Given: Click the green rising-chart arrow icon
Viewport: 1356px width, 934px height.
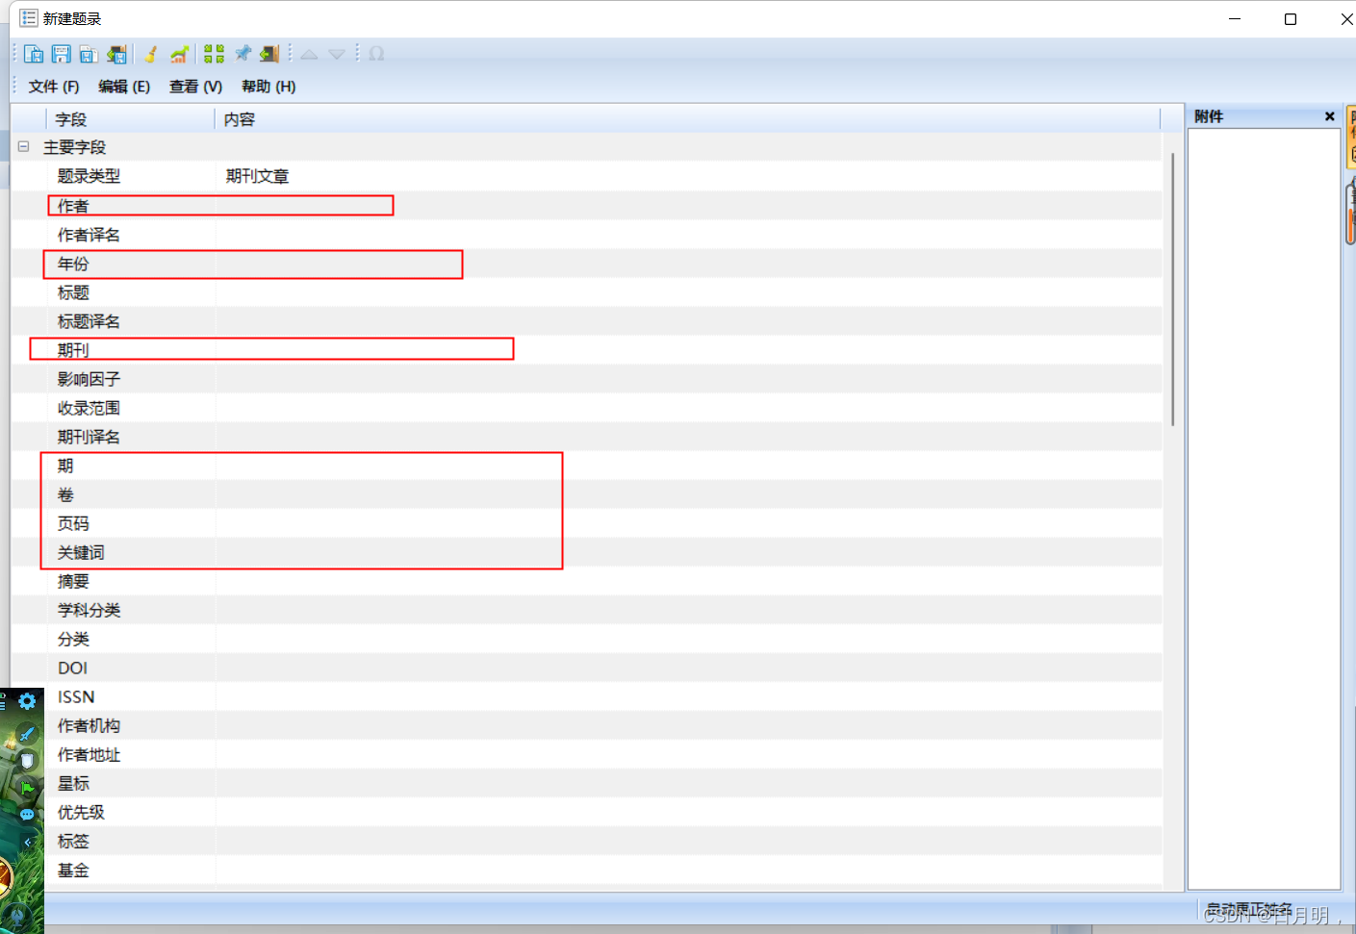Looking at the screenshot, I should (x=179, y=54).
